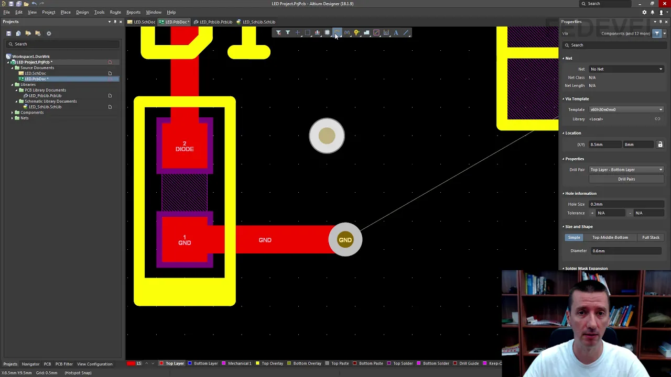Collapse the Location section

click(564, 133)
